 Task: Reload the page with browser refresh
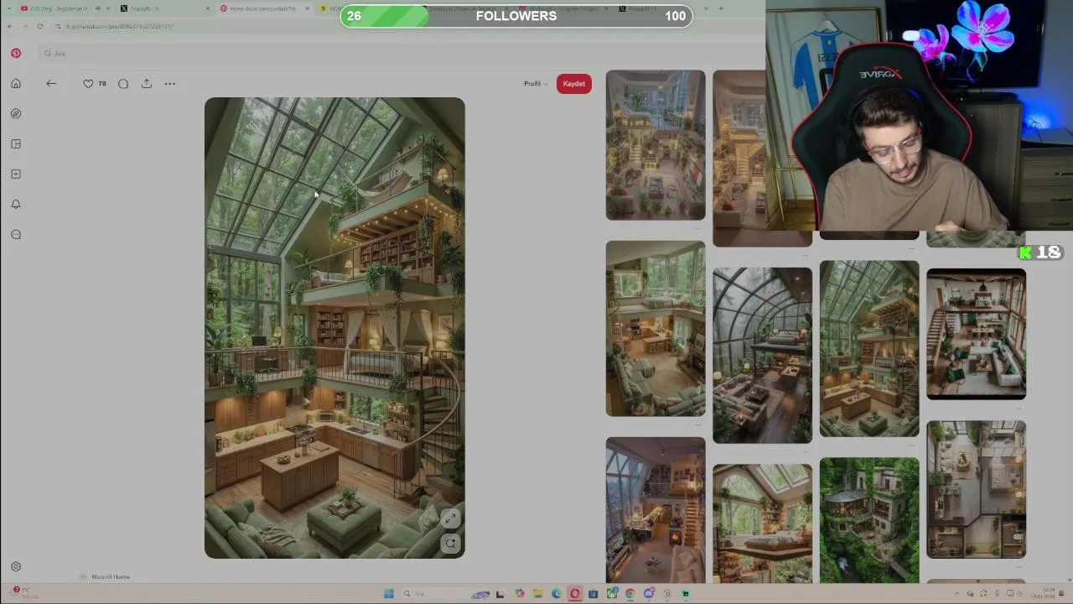point(40,26)
